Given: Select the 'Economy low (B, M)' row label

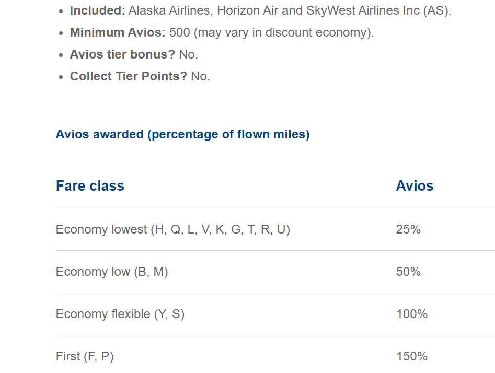Looking at the screenshot, I should coord(112,272).
